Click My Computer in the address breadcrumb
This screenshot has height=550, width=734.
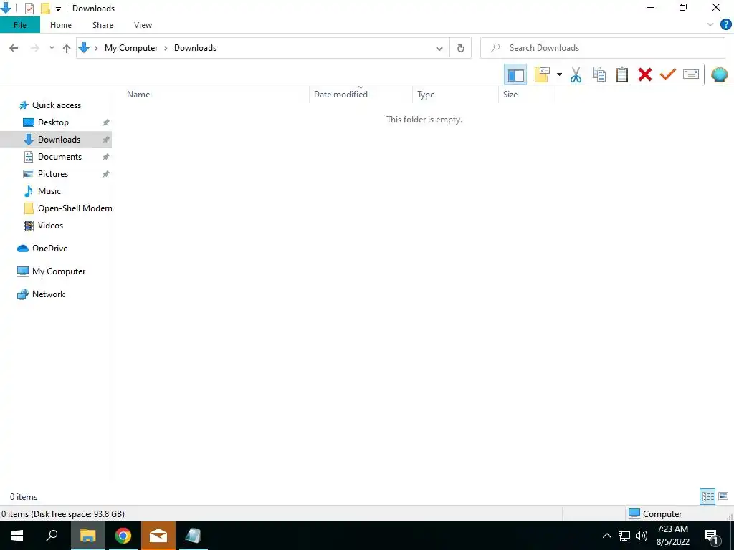coord(131,48)
